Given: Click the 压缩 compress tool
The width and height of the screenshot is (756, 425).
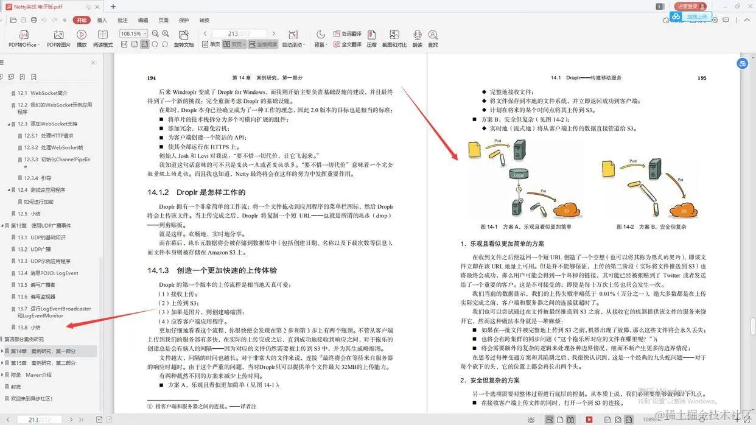Looking at the screenshot, I should pos(371,39).
